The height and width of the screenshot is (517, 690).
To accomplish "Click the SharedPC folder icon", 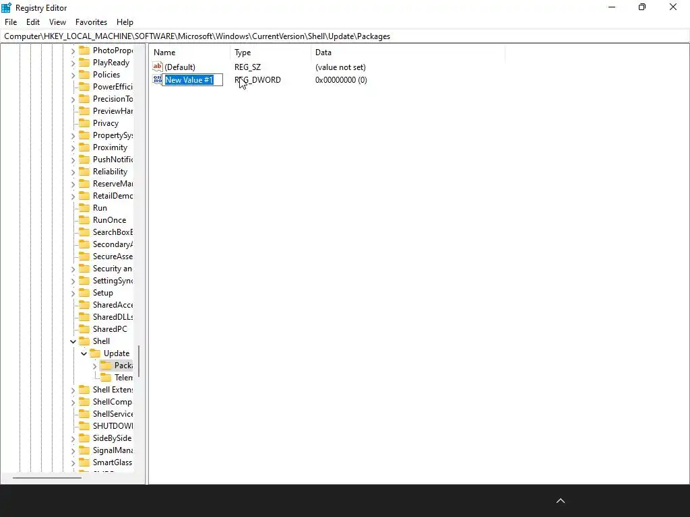I will coord(84,329).
